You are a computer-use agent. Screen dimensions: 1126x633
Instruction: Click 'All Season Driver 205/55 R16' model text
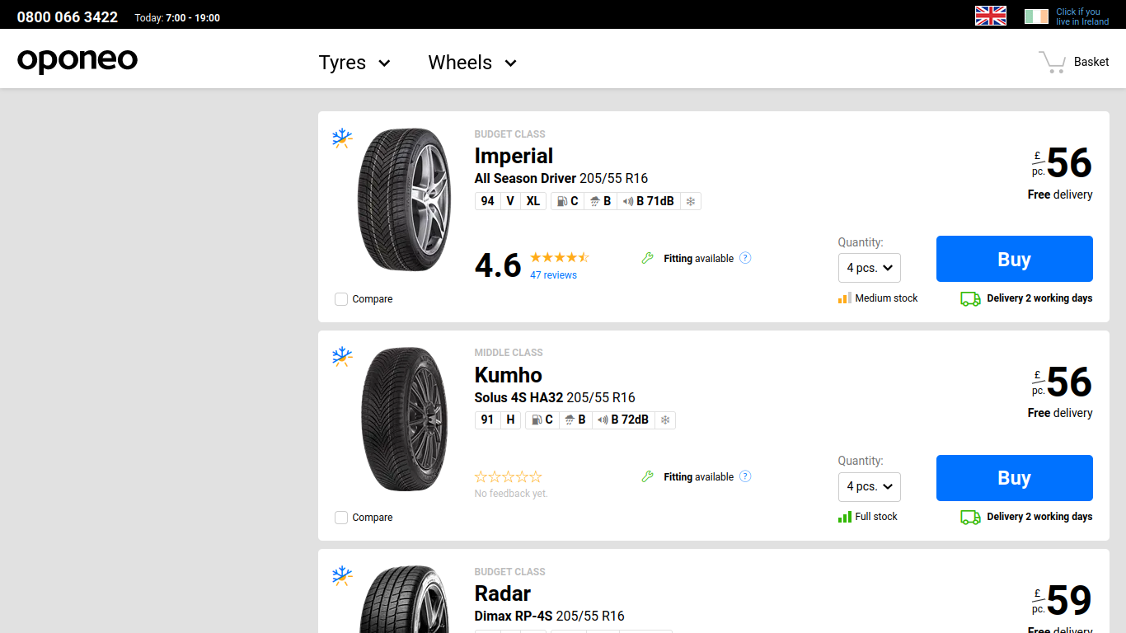pyautogui.click(x=561, y=179)
